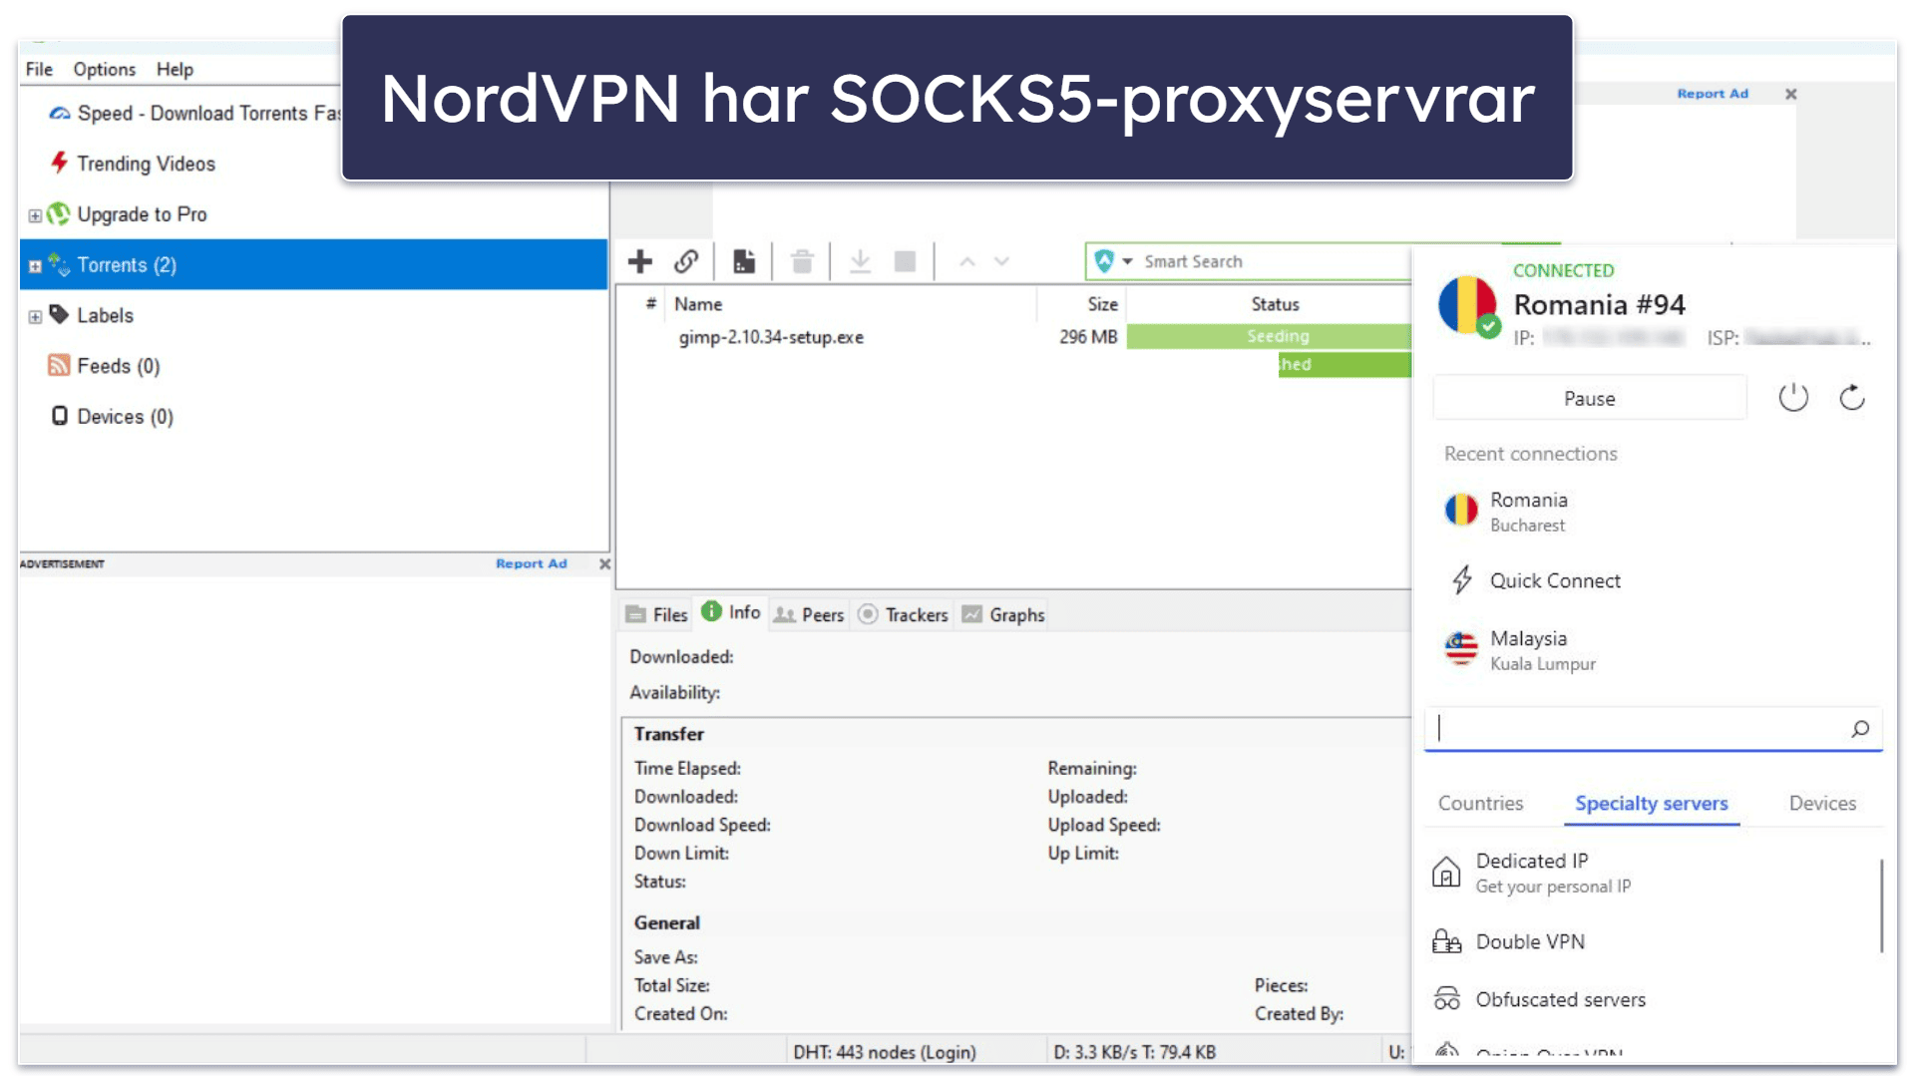This screenshot has height=1076, width=1914.
Task: Expand the Labels tree node
Action: tap(35, 317)
